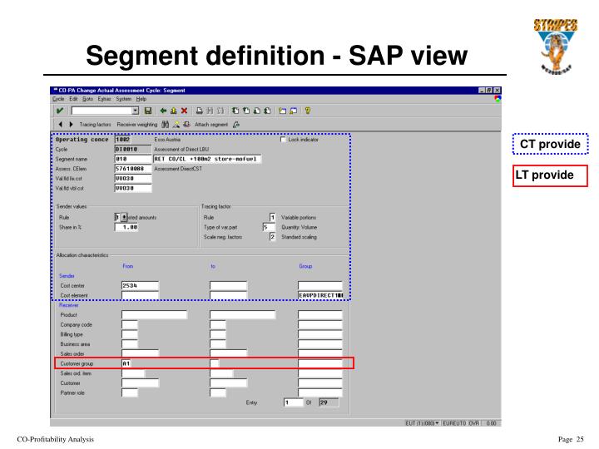Click the Product From field
599x449 pixels.
pos(155,314)
